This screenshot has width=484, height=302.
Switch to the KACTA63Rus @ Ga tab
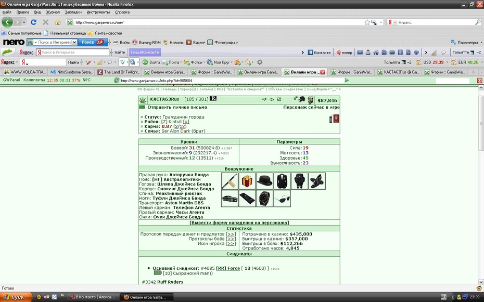coord(398,72)
